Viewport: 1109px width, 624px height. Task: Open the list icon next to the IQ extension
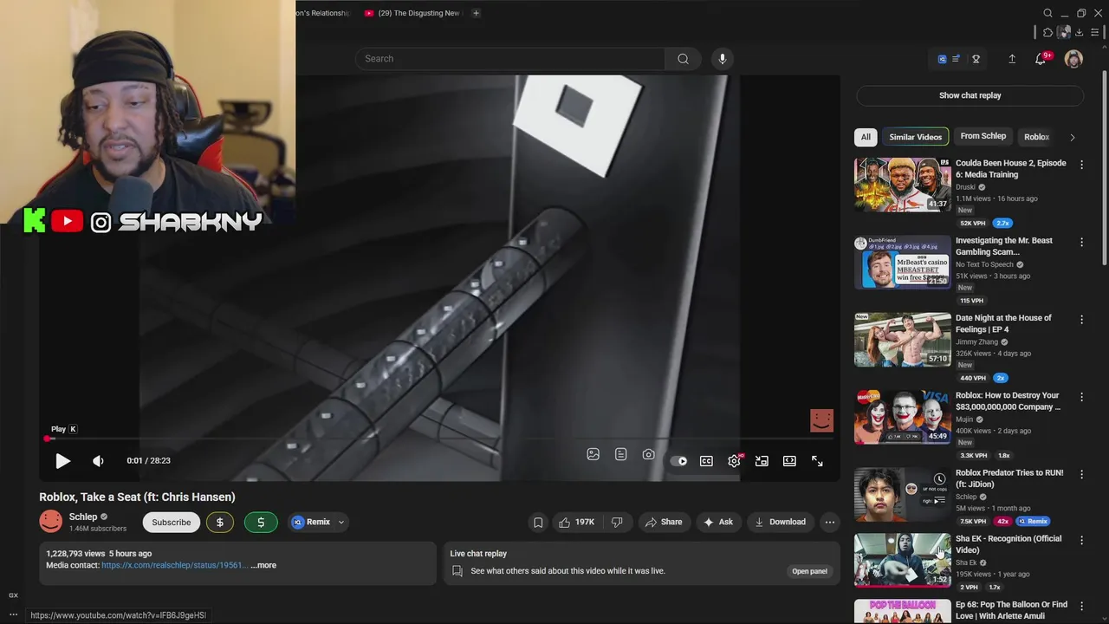957,59
